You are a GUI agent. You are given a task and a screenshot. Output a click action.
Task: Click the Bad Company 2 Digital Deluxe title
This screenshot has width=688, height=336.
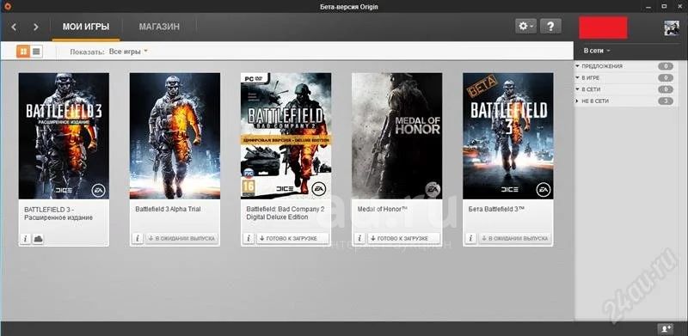click(286, 213)
